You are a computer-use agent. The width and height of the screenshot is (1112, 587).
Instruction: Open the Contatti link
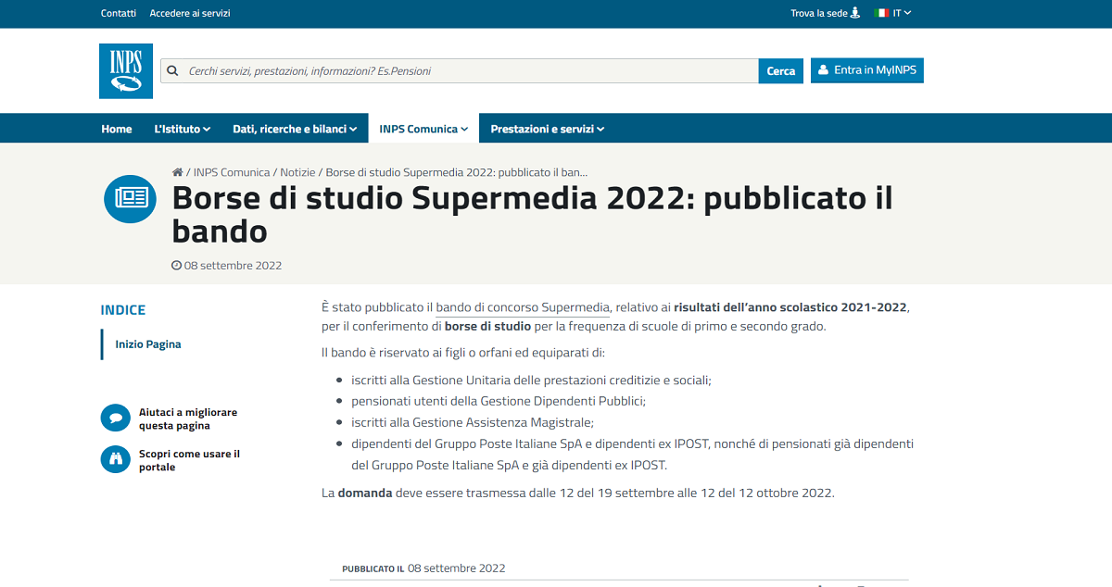coord(119,13)
